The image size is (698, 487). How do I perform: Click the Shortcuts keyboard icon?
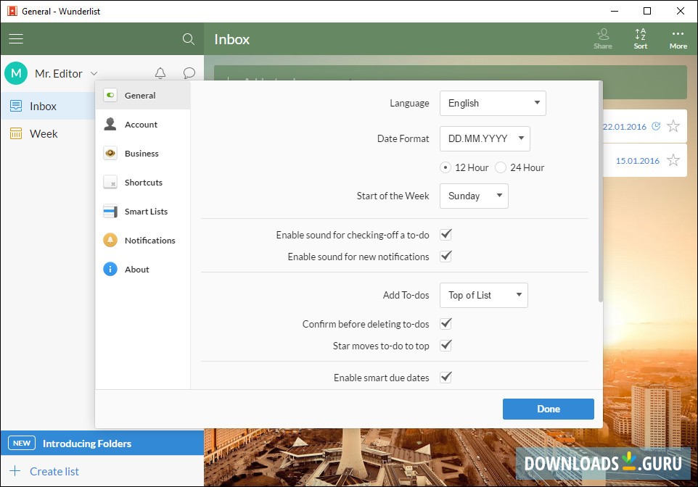[110, 182]
